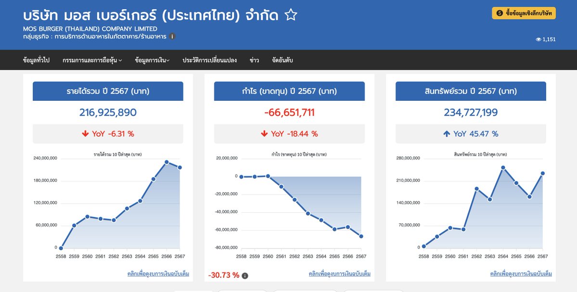Open full financials link under profit chart
Screen dimensions: 577x292
tap(340, 274)
